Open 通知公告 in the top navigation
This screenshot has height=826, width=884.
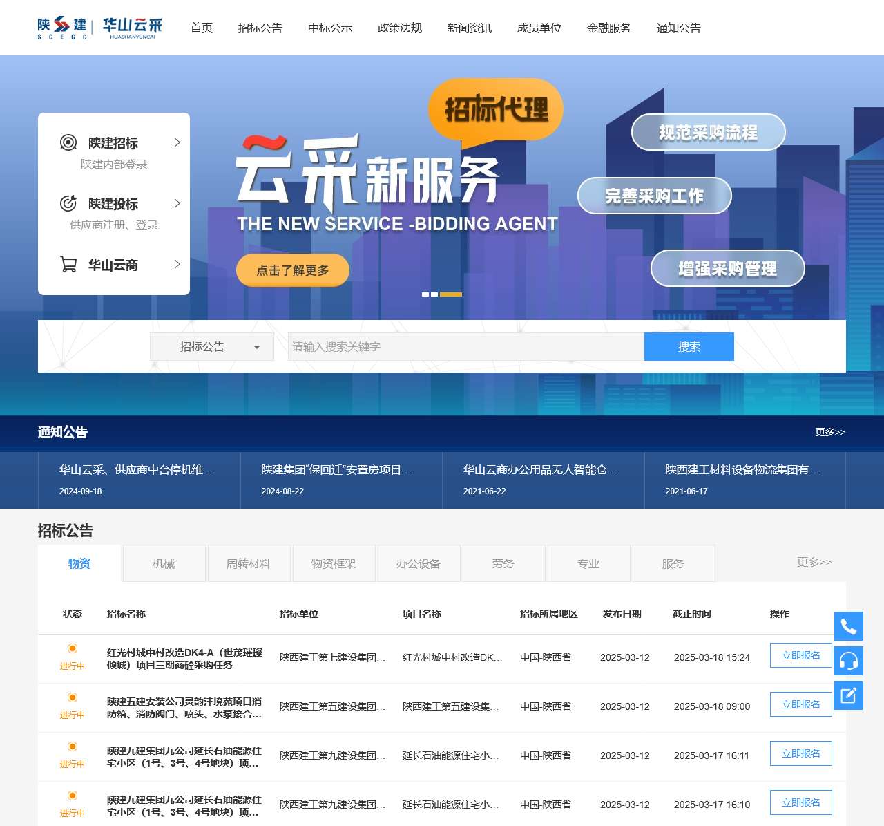tap(679, 28)
